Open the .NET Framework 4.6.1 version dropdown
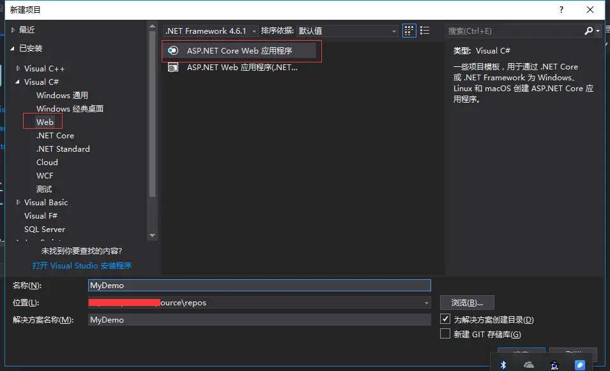 coord(210,31)
